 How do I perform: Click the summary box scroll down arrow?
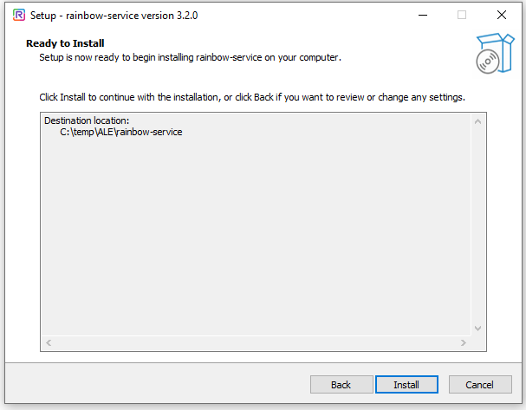tap(477, 328)
